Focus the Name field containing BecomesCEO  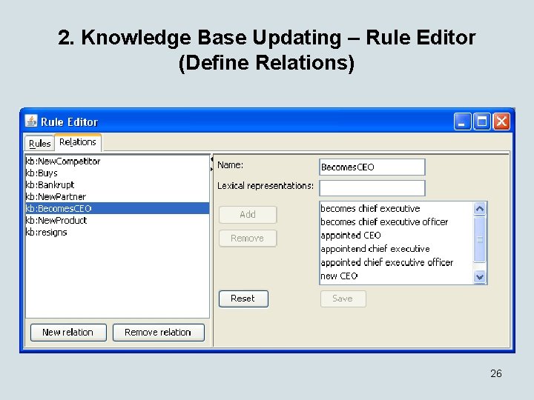click(372, 167)
